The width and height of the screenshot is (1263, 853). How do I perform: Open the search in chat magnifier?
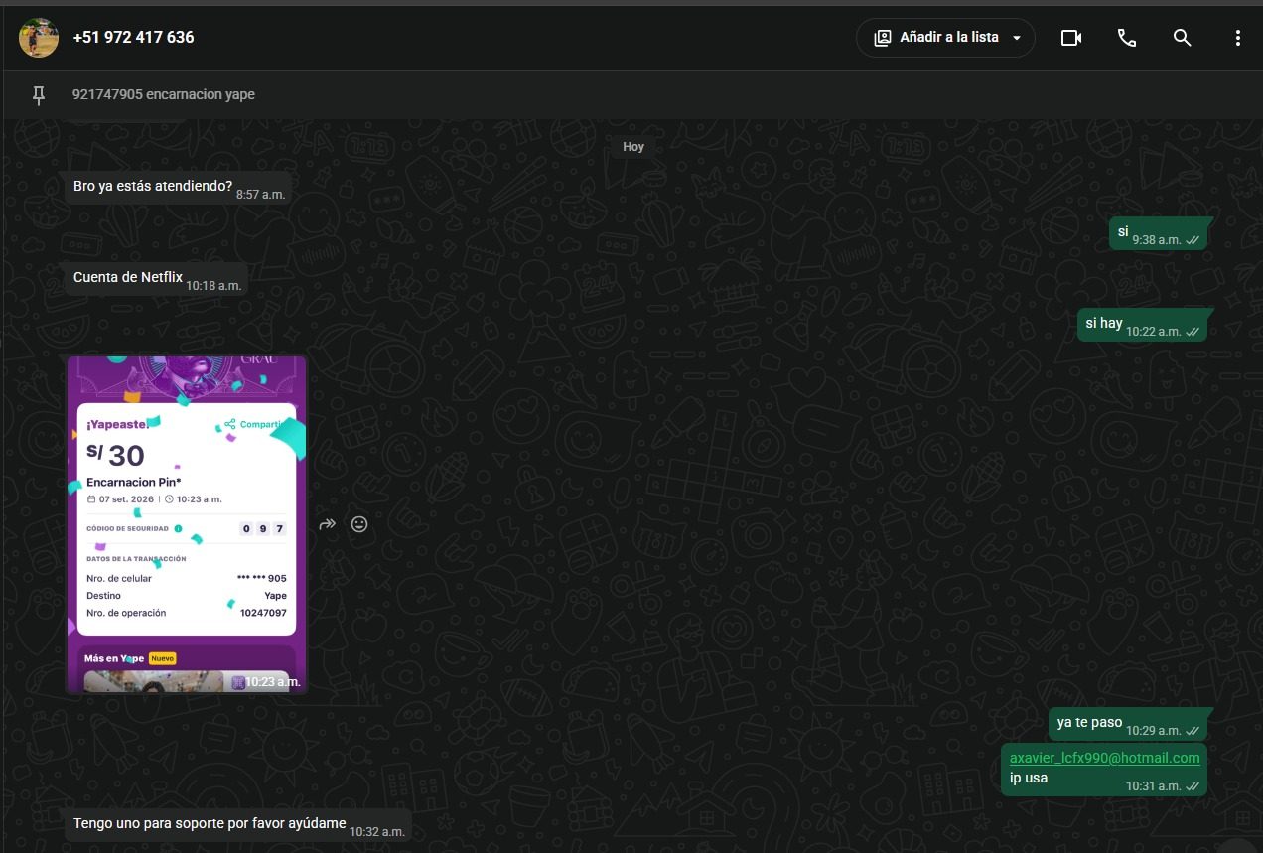[1182, 38]
